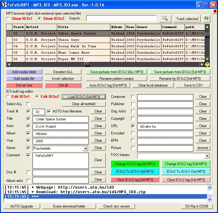
Task: Click Change ID3v2 tag (All MP3)
Action: [135, 164]
